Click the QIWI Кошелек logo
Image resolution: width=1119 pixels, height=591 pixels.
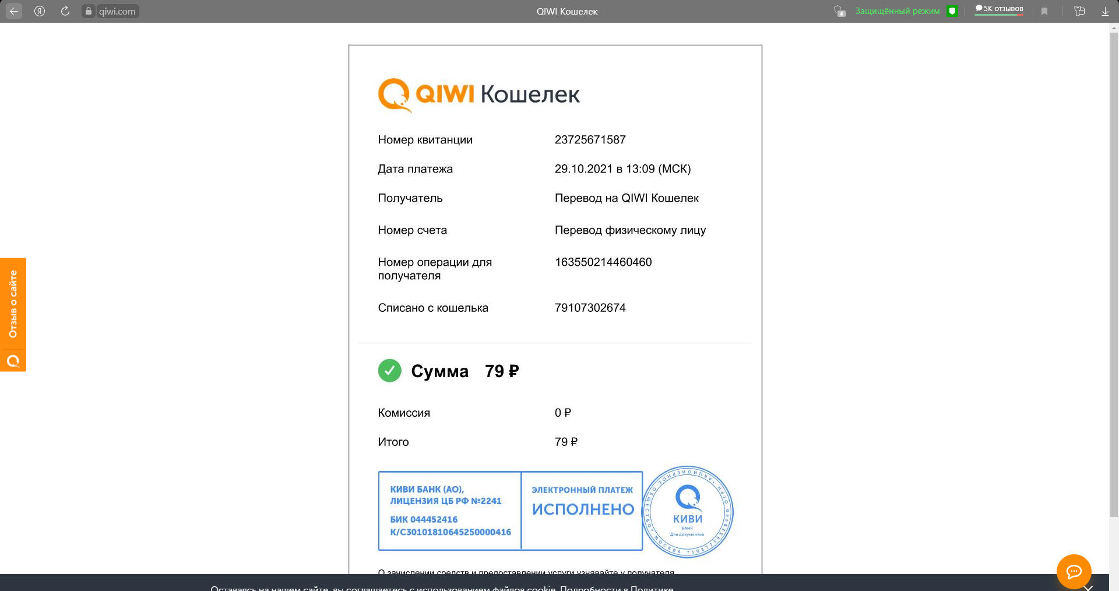[479, 94]
